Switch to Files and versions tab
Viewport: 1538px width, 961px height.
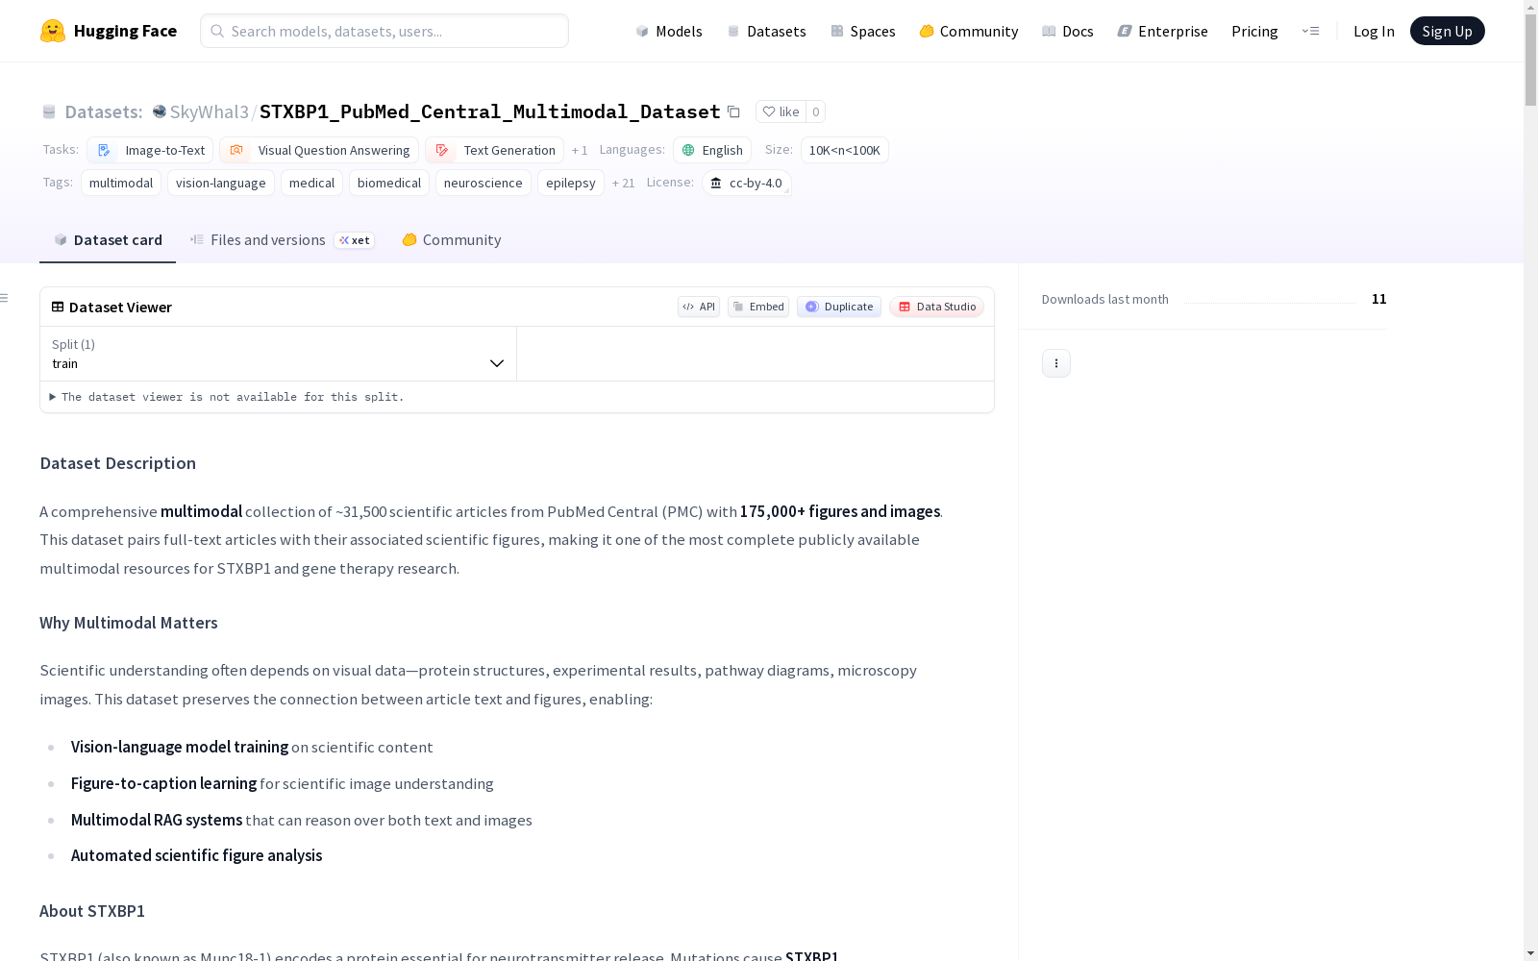tap(282, 240)
